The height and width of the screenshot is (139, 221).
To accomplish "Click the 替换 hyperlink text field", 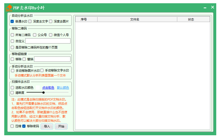I will [52, 59].
